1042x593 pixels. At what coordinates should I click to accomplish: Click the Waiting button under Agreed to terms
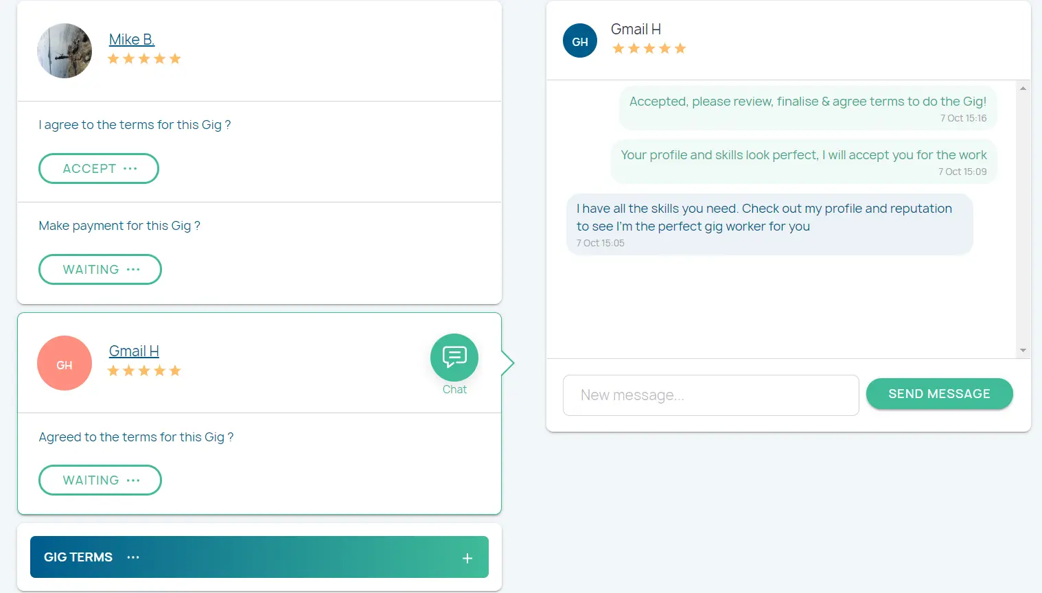coord(100,480)
